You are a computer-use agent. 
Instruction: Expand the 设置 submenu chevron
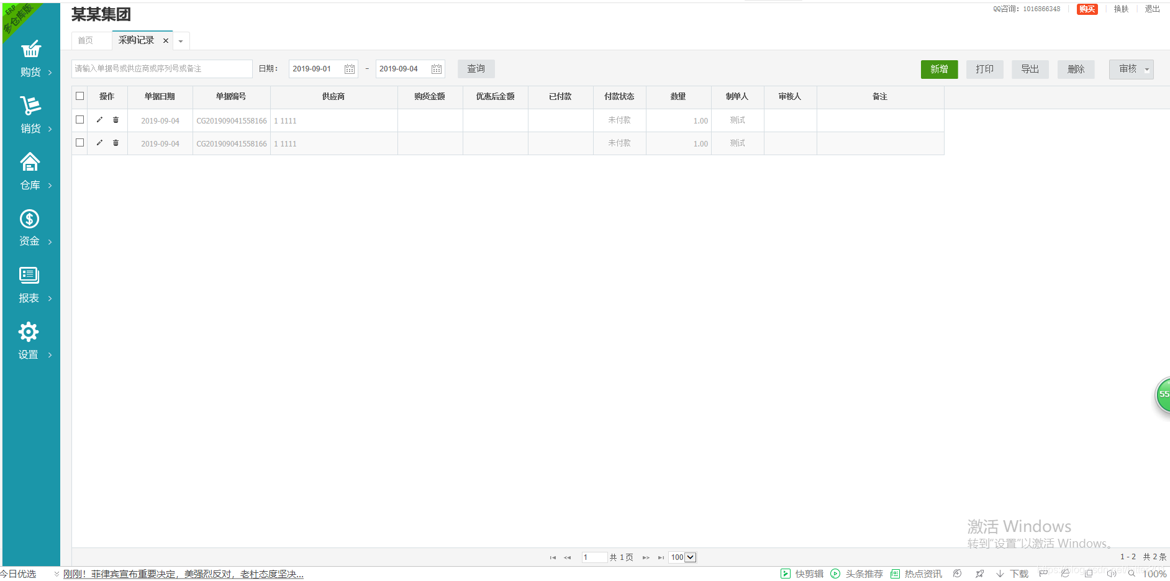pyautogui.click(x=50, y=355)
